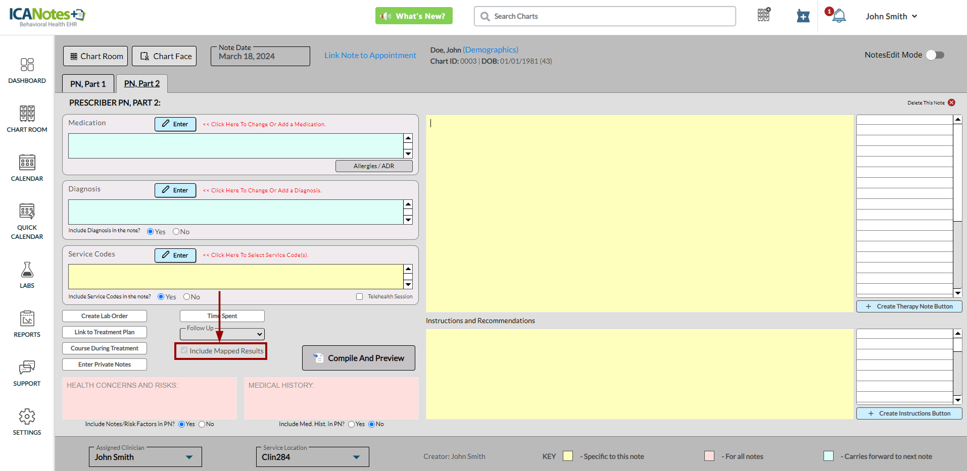
Task: Toggle the NotesEdit Mode switch
Action: 935,55
